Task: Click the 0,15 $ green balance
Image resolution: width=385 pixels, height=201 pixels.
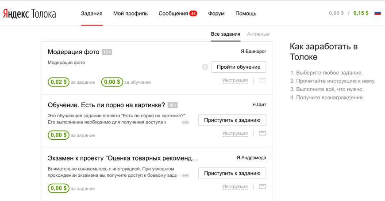Action: click(361, 13)
